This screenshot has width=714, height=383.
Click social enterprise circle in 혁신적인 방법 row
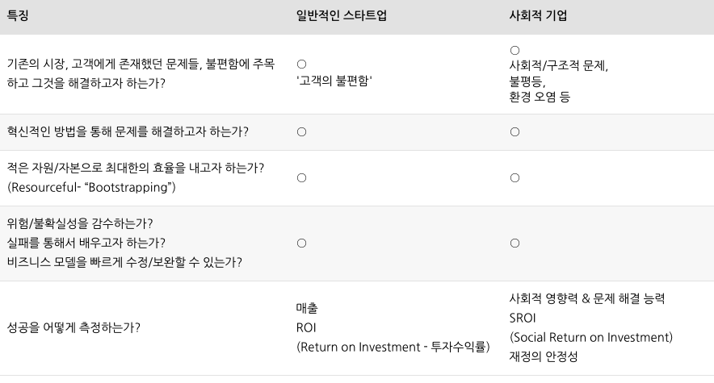[x=514, y=131]
